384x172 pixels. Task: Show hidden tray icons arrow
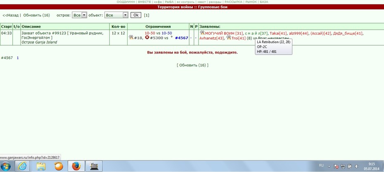[329, 166]
